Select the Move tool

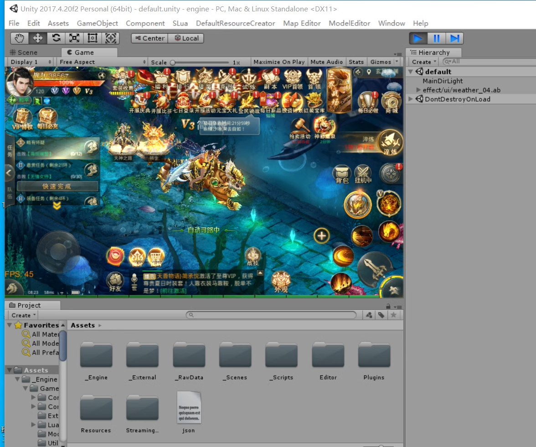[x=38, y=38]
